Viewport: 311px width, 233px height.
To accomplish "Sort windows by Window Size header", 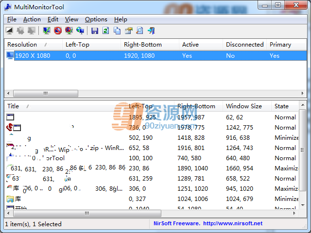I will (x=247, y=106).
